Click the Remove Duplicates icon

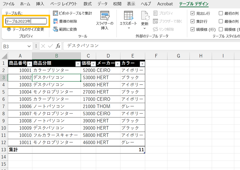(55, 21)
